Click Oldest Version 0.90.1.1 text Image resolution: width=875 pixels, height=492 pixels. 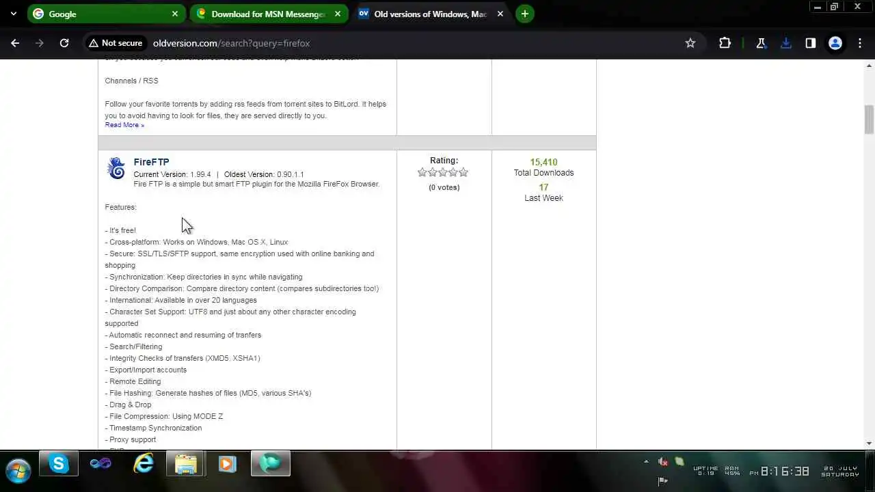coord(264,174)
